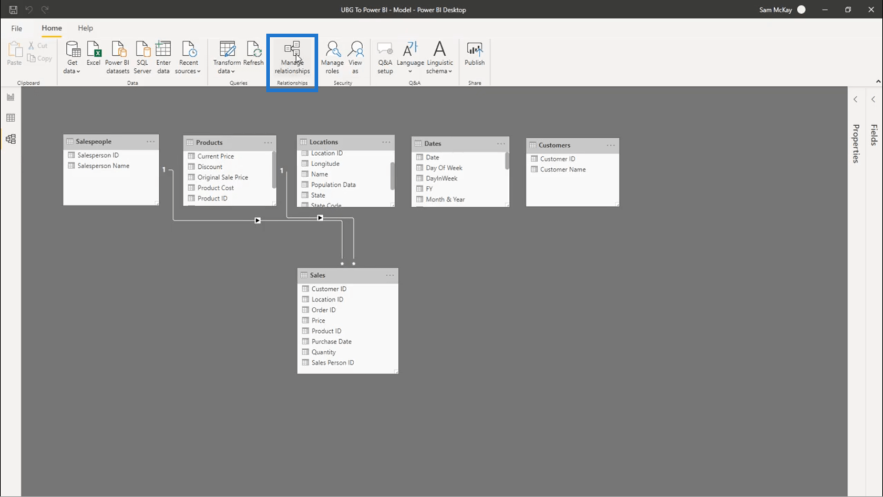This screenshot has width=883, height=497.
Task: Click the View as roles icon
Action: [x=355, y=57]
